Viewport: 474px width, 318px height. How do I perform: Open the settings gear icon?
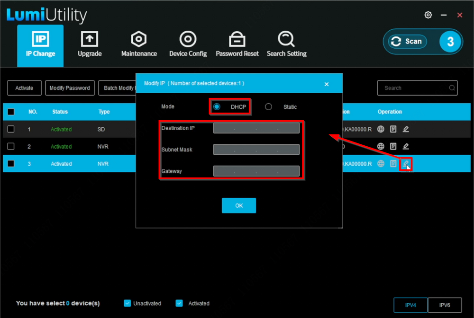tap(428, 15)
